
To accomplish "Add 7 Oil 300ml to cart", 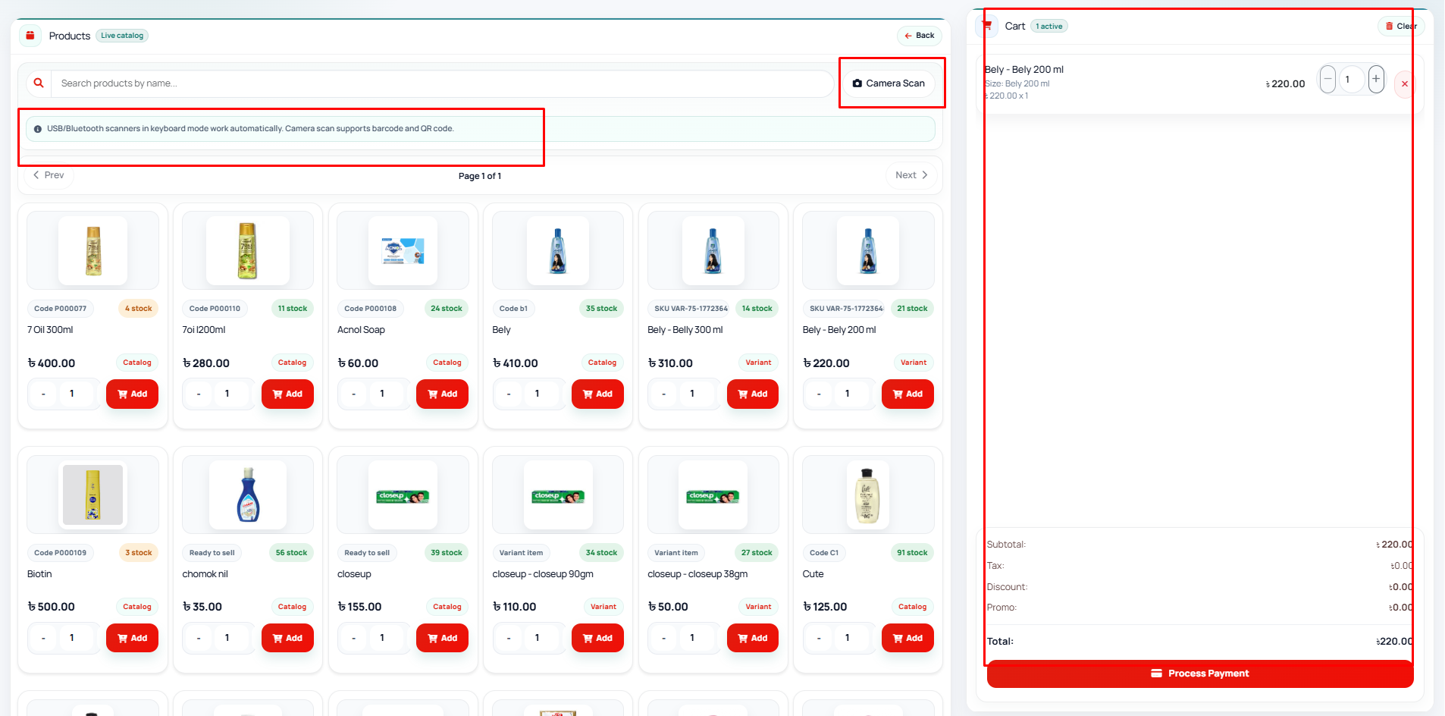I will (133, 394).
